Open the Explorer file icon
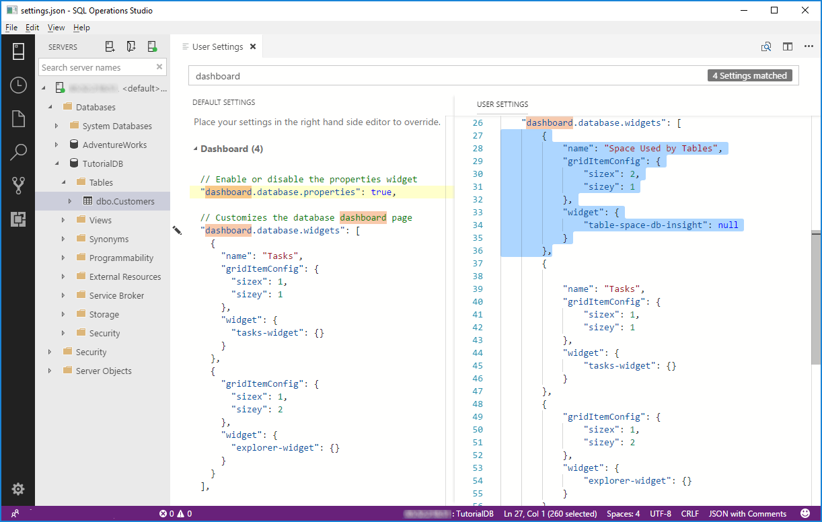 click(x=18, y=119)
